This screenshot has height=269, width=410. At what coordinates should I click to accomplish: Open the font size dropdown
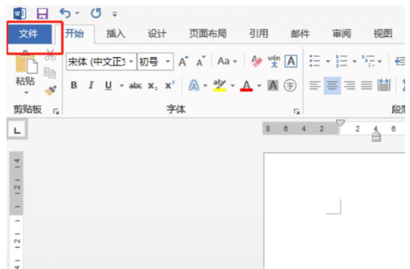point(169,62)
